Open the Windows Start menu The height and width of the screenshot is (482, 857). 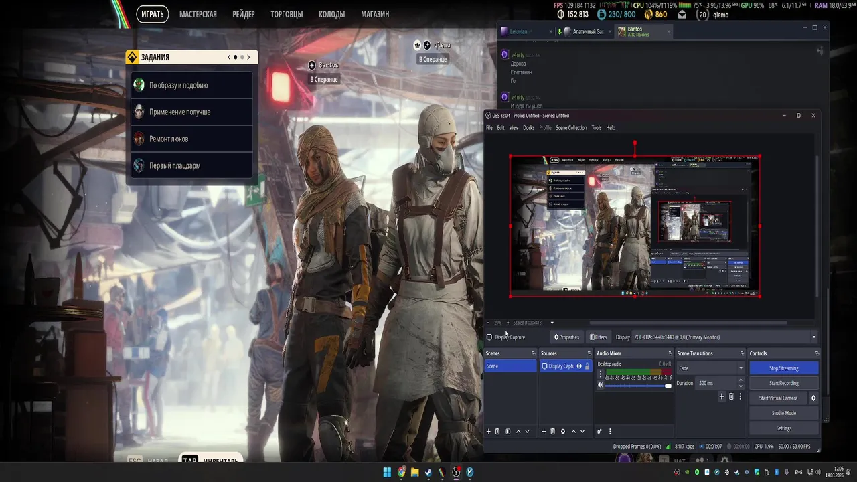point(387,472)
